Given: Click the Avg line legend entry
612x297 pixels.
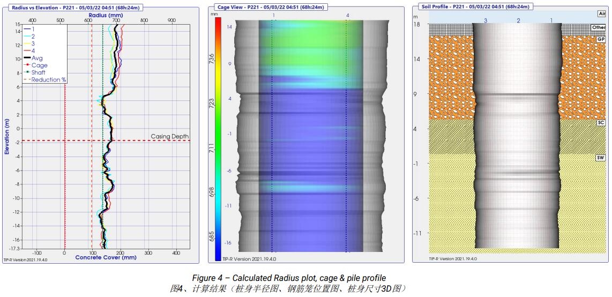Looking at the screenshot, I should coord(36,58).
